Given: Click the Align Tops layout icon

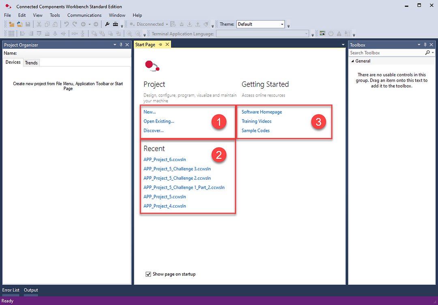Looking at the screenshot, I should click(x=39, y=34).
